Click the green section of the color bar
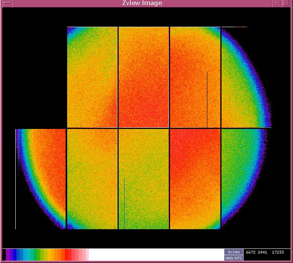 click(x=37, y=254)
